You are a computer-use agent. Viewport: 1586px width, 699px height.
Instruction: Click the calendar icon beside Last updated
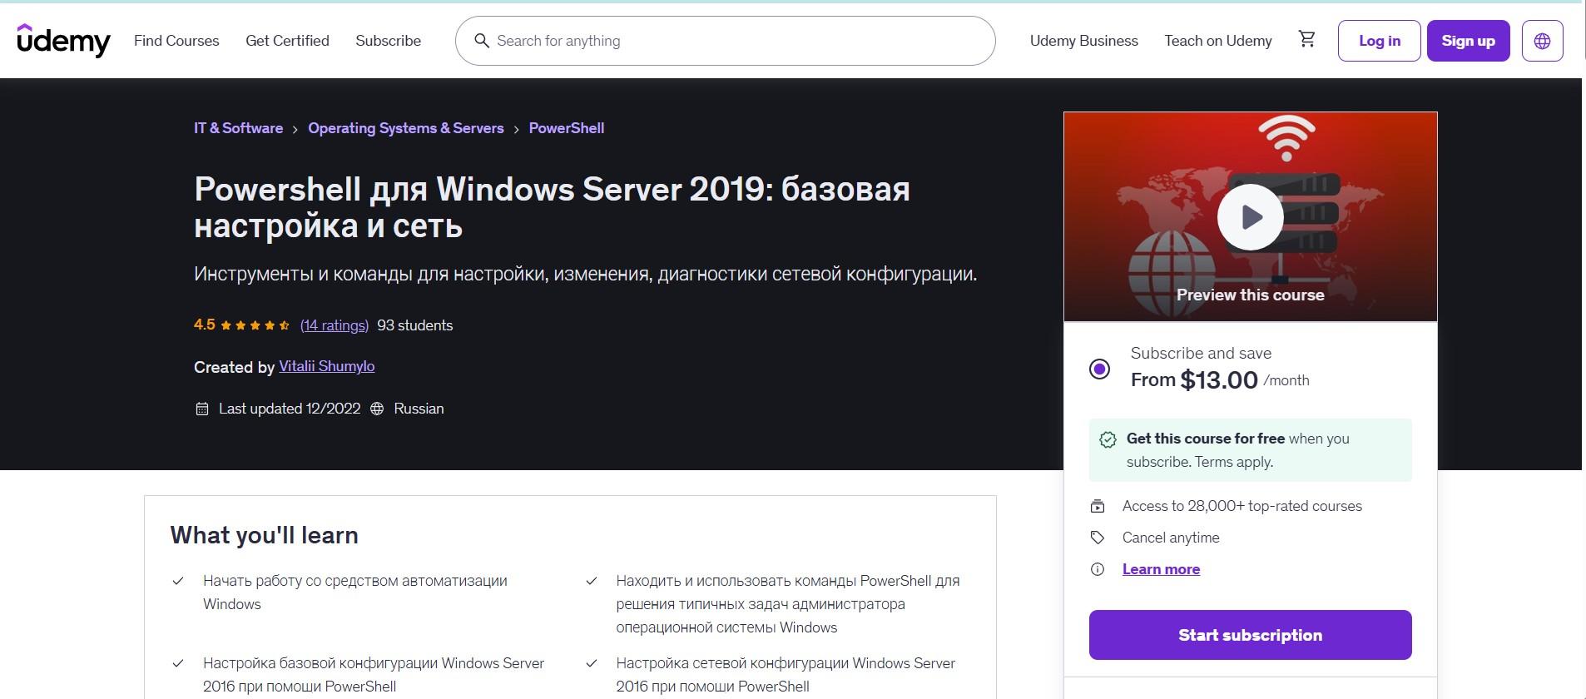click(201, 409)
